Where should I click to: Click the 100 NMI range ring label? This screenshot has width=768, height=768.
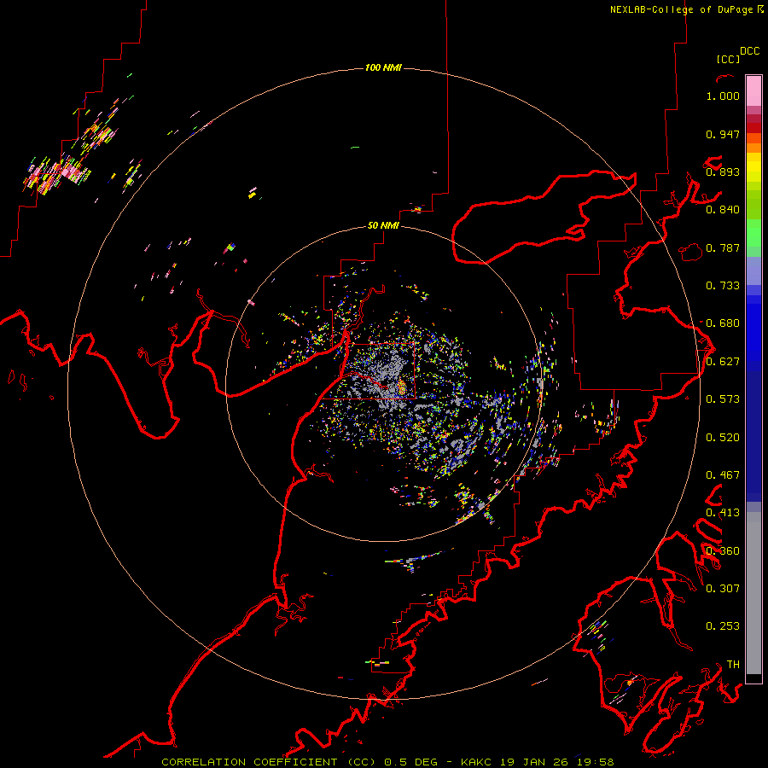(383, 67)
